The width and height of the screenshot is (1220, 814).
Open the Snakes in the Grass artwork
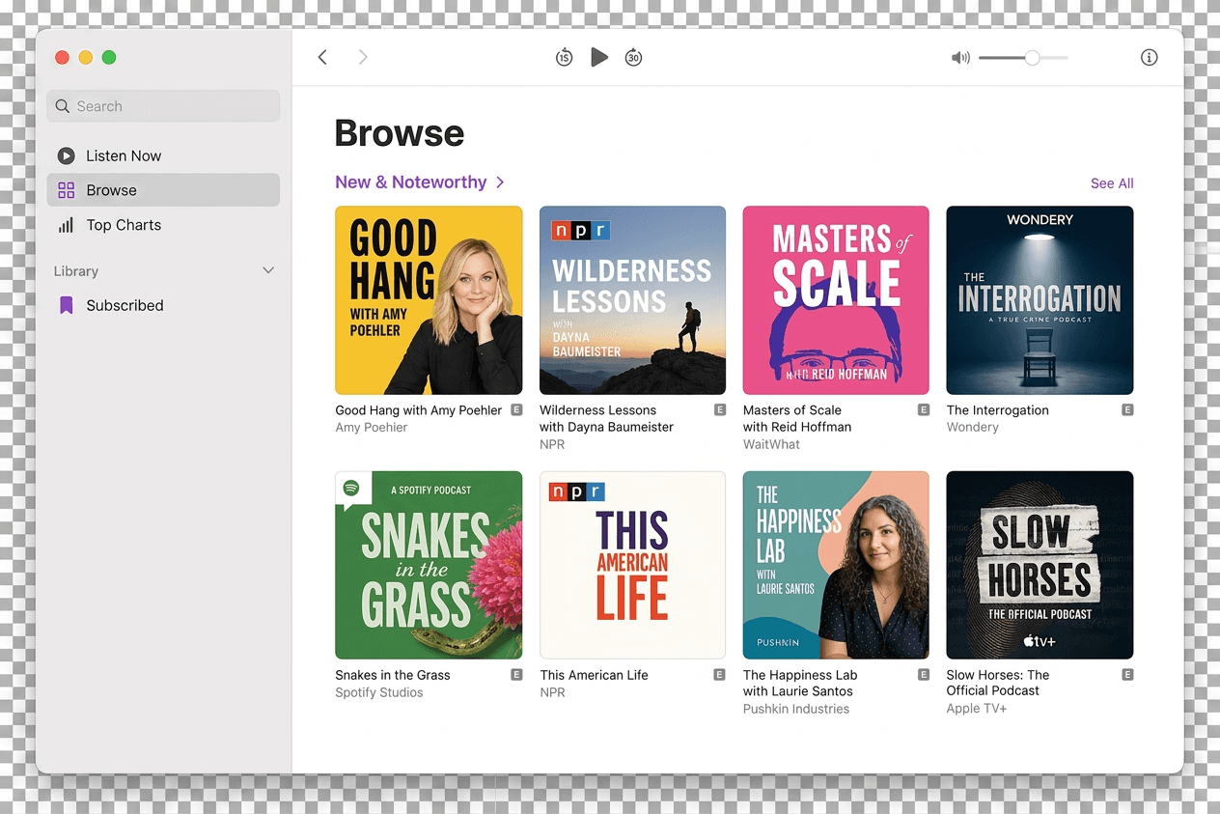coord(429,565)
